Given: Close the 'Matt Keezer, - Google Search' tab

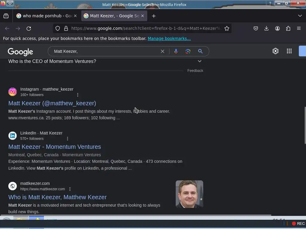Looking at the screenshot, I should pyautogui.click(x=143, y=16).
